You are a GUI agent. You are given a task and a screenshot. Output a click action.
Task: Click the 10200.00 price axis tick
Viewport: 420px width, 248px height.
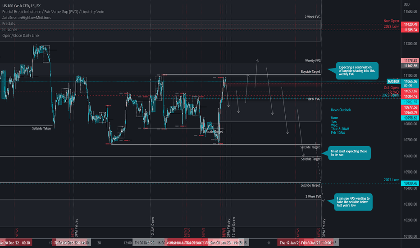click(411, 220)
